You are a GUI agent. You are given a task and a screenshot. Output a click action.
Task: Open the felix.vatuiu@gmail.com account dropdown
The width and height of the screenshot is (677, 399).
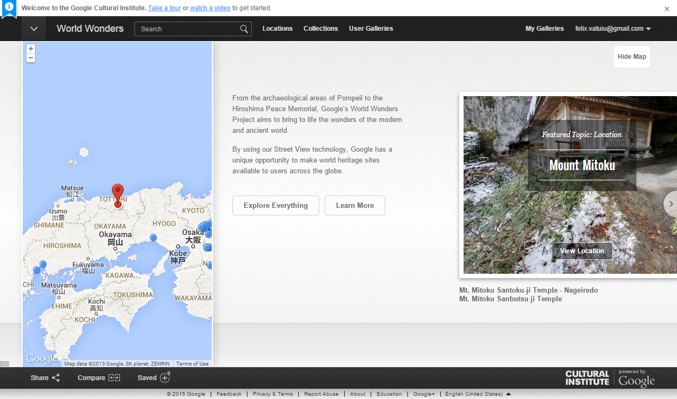(x=613, y=29)
